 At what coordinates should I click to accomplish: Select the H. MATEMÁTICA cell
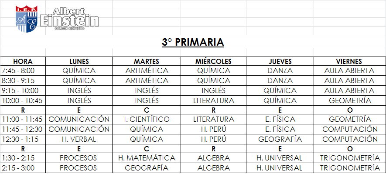click(147, 158)
